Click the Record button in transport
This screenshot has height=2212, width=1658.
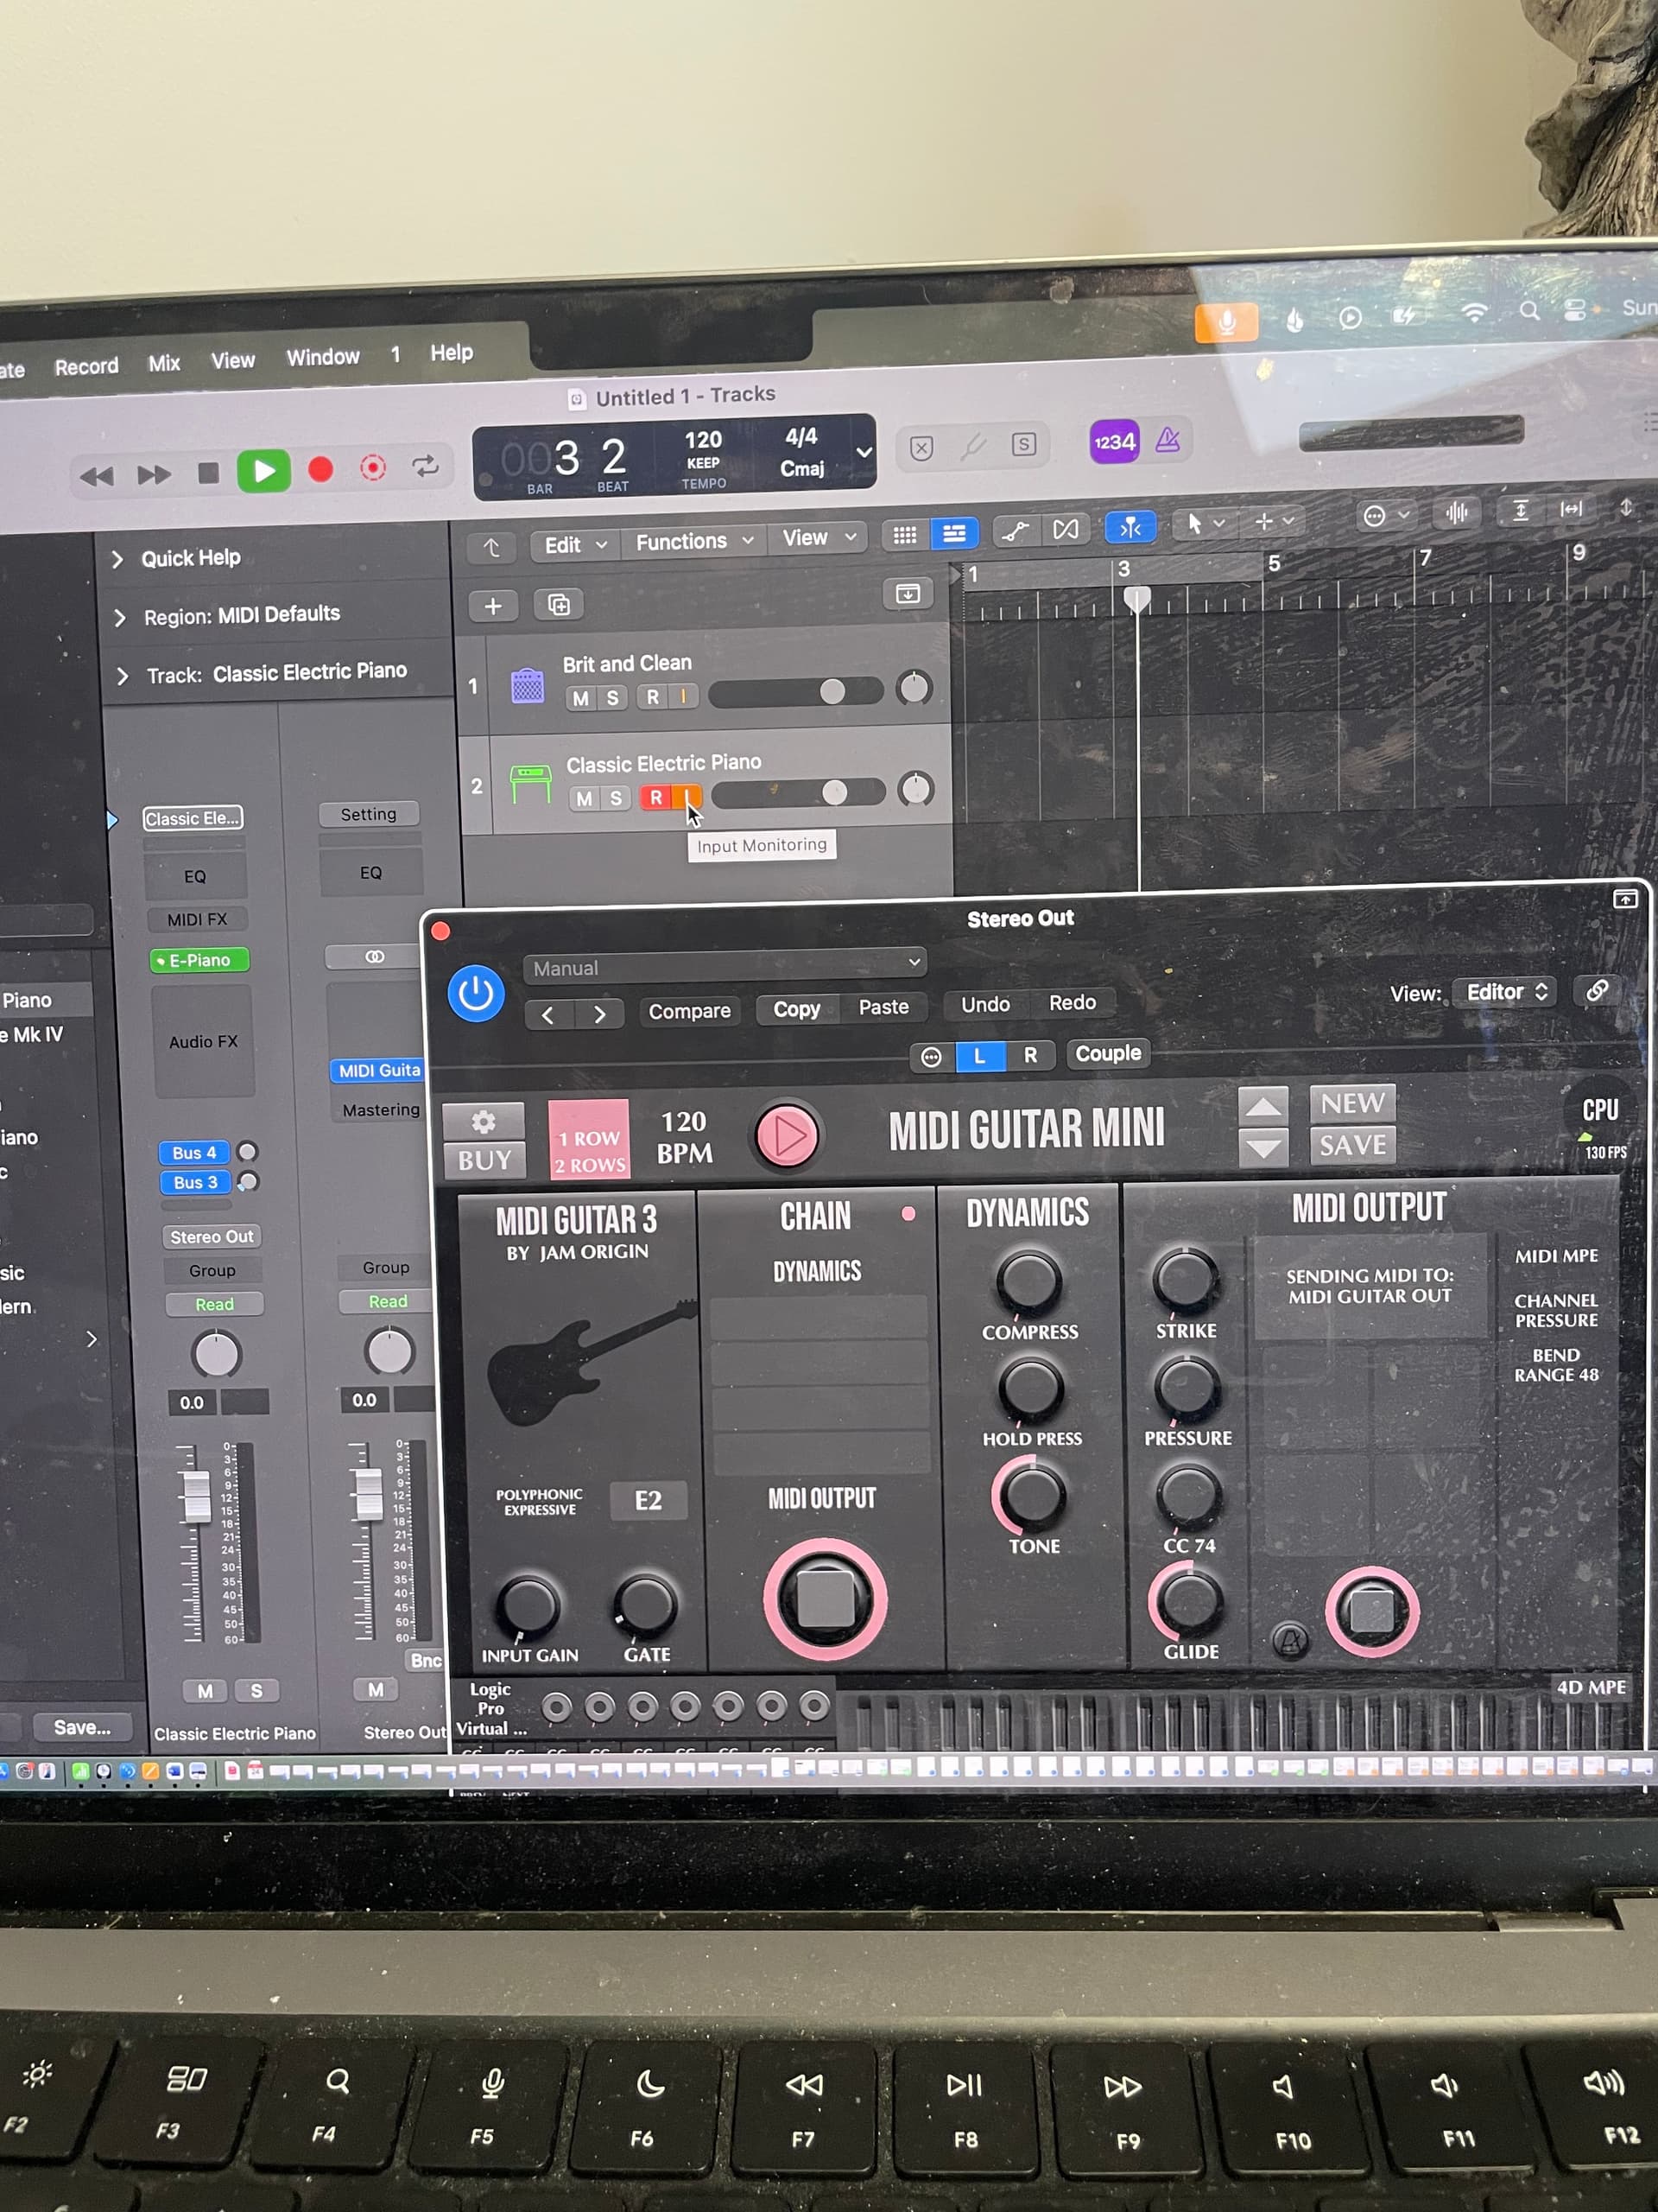coord(320,470)
